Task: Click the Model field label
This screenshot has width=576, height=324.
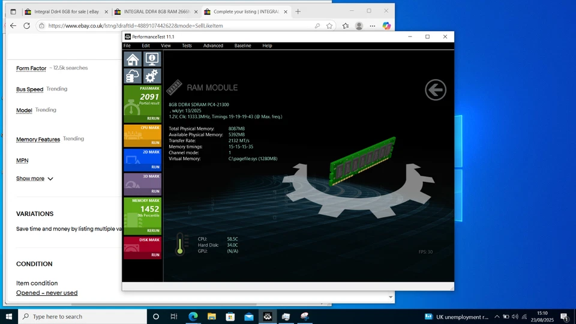Action: pyautogui.click(x=24, y=110)
